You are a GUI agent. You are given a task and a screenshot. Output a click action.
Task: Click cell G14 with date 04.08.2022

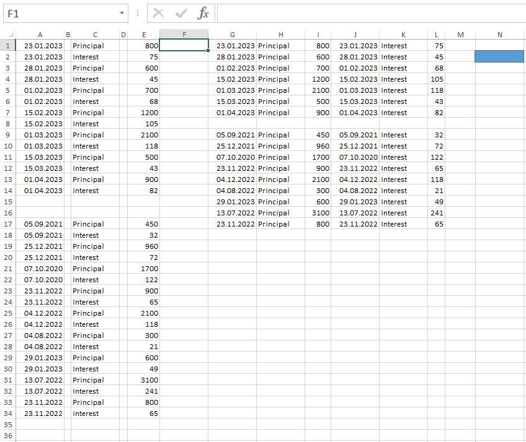click(x=232, y=191)
